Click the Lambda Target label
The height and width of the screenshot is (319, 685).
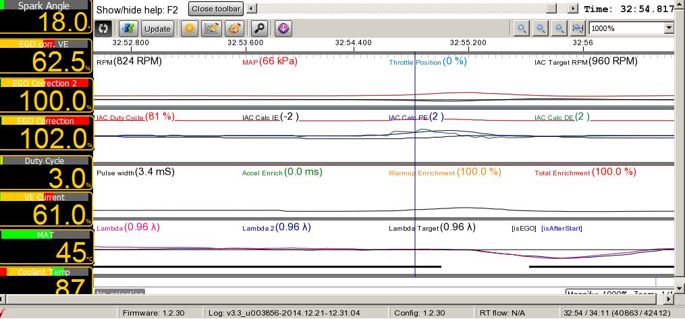432,227
